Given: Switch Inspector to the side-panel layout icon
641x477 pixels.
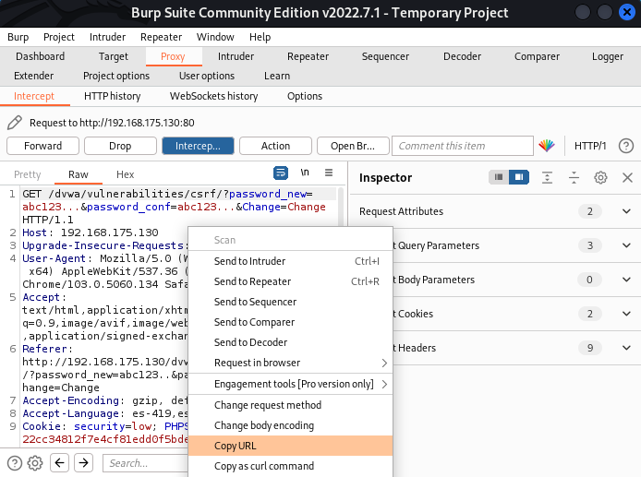Looking at the screenshot, I should (519, 177).
